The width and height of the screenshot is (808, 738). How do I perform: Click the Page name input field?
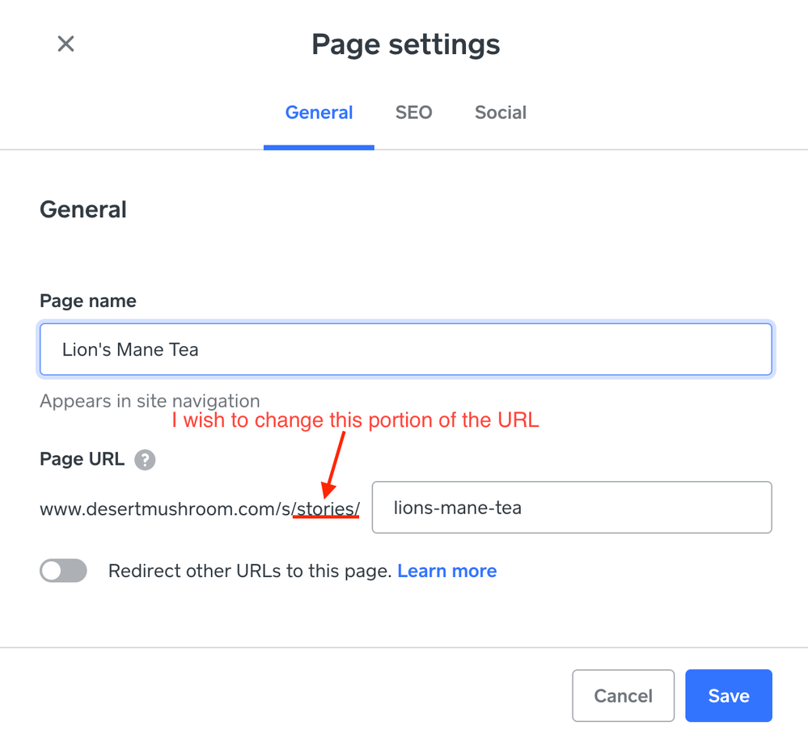[x=405, y=350]
